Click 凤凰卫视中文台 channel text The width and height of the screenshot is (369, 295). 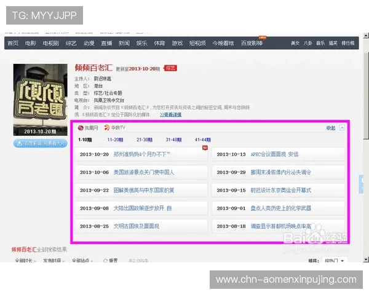[x=109, y=100]
